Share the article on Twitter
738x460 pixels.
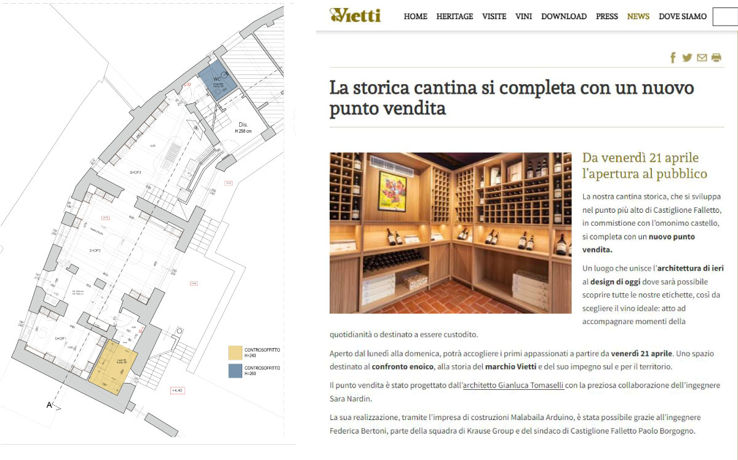pos(687,58)
